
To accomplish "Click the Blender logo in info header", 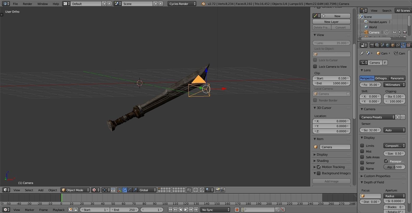I will point(203,4).
